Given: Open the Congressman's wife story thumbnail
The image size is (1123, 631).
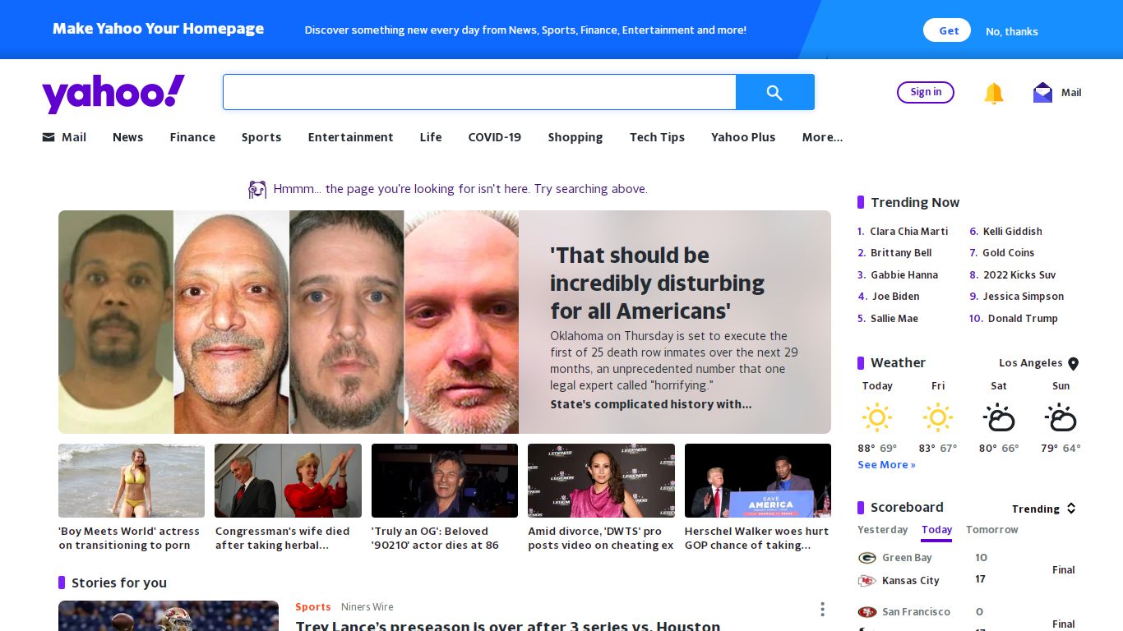Looking at the screenshot, I should coord(288,481).
